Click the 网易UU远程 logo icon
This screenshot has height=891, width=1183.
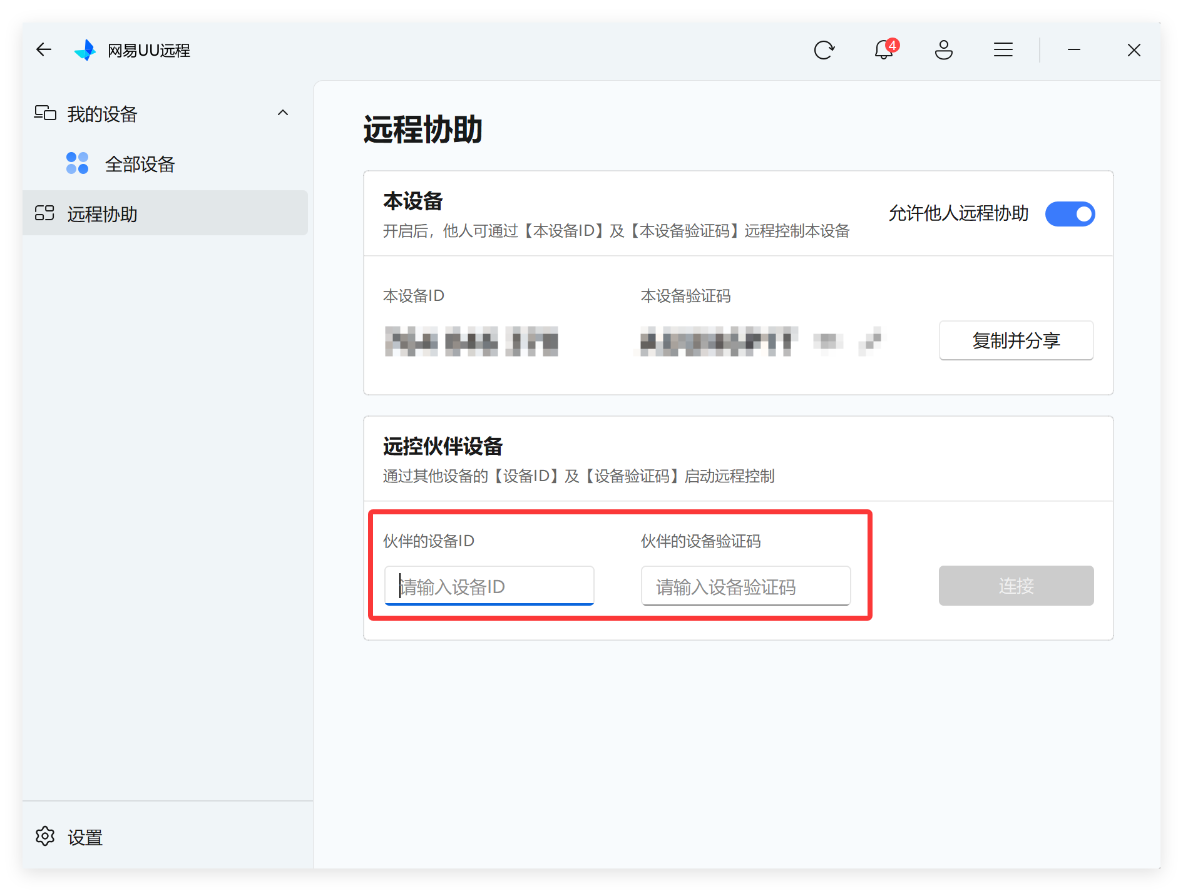point(85,50)
